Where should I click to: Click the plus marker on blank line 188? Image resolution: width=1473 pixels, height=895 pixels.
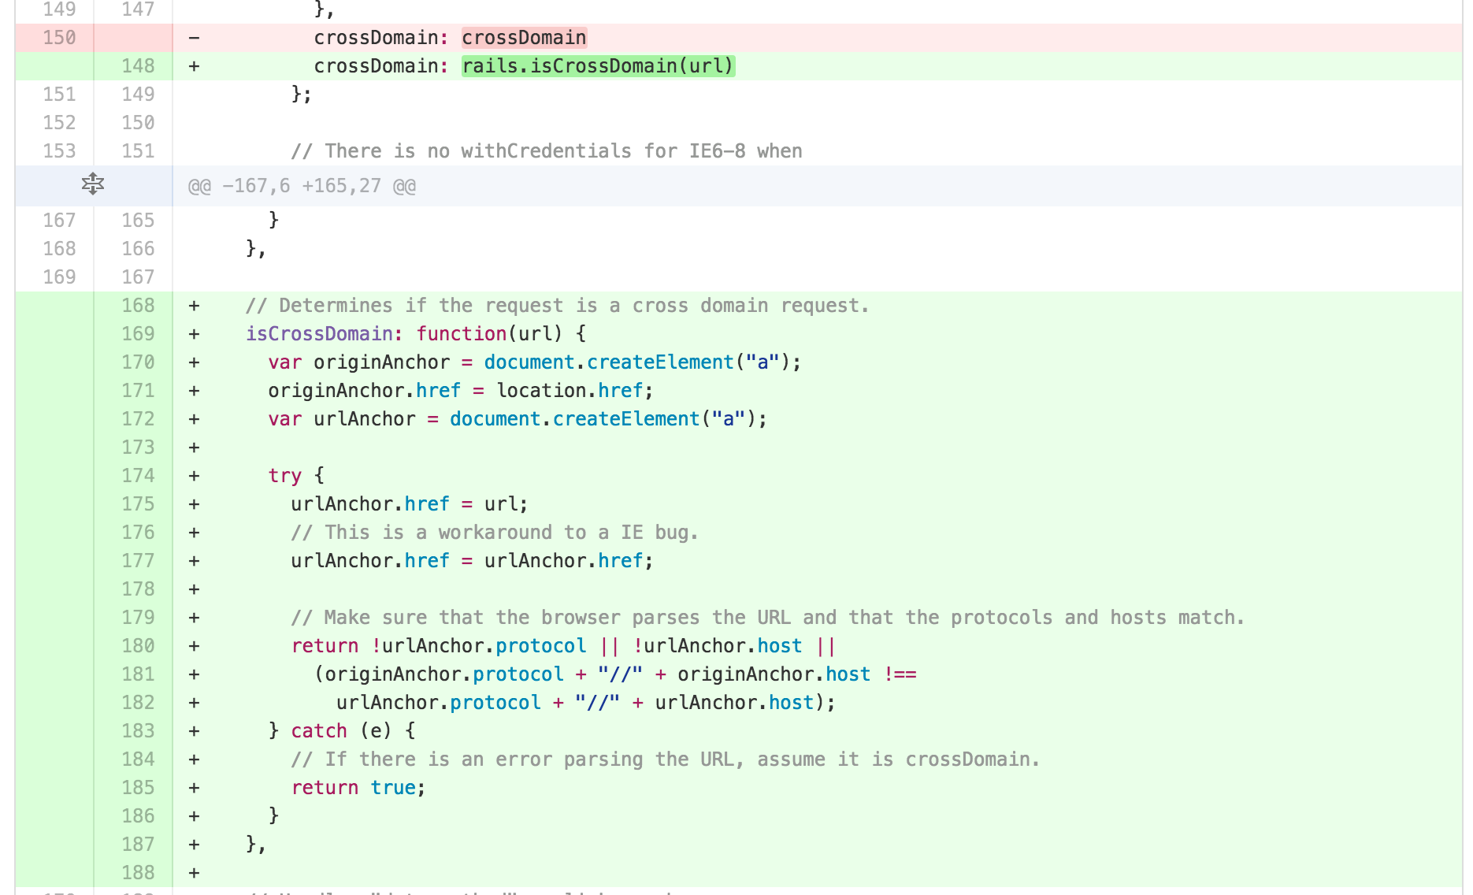point(194,873)
